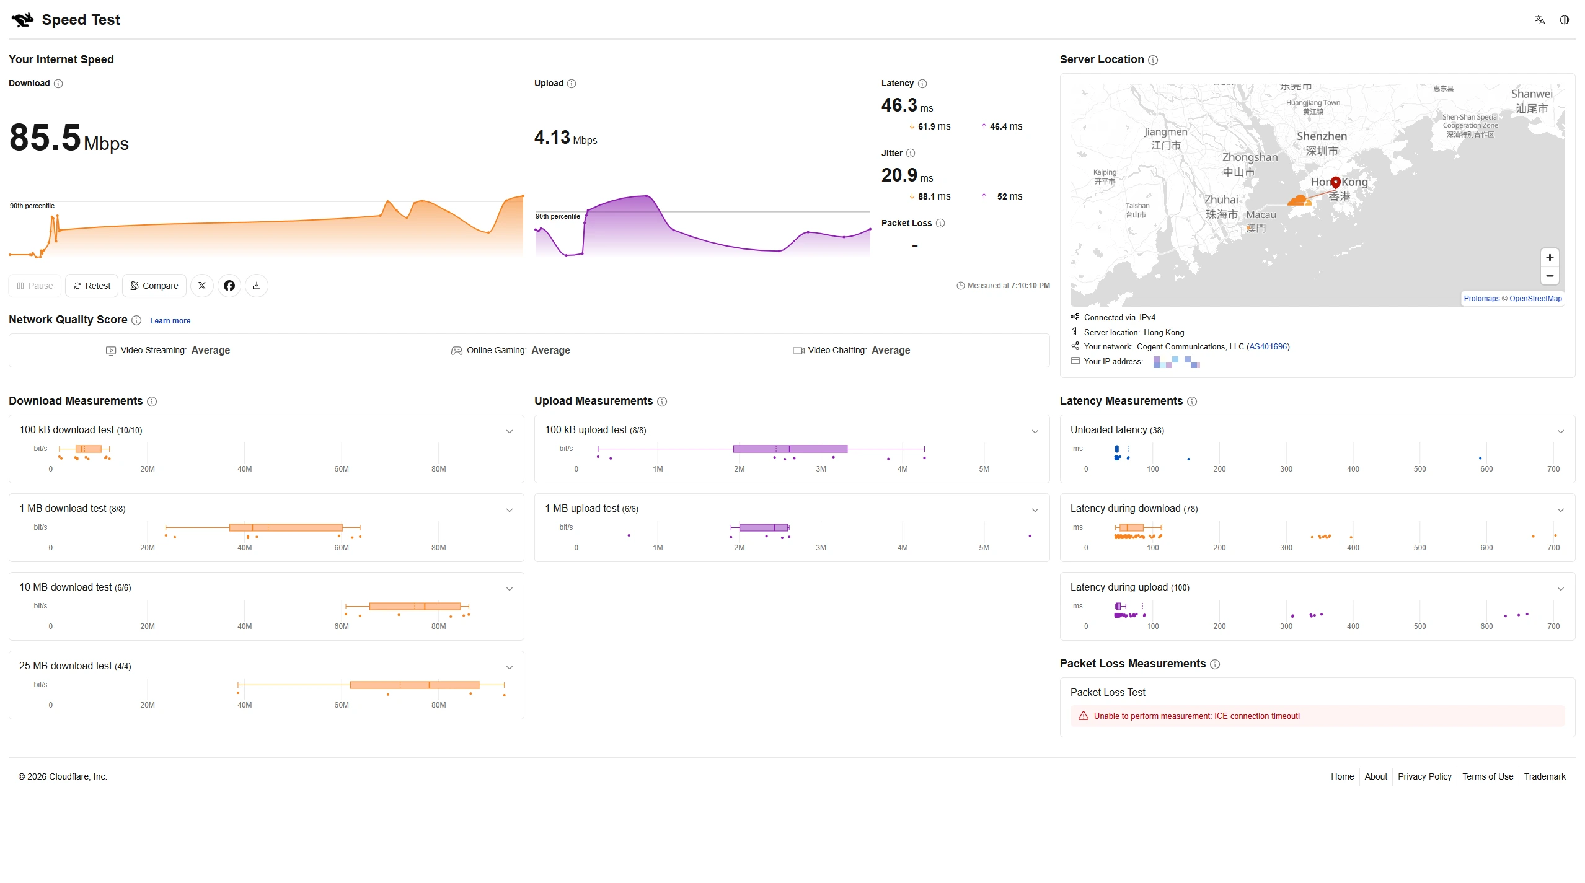Expand the 1 MB upload test
The image size is (1585, 883).
tap(1035, 510)
